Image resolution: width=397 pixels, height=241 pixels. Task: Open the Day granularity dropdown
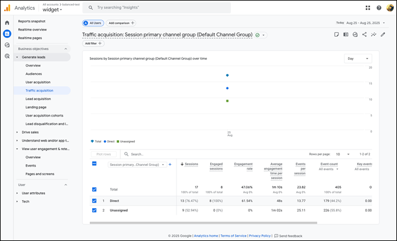tap(358, 59)
